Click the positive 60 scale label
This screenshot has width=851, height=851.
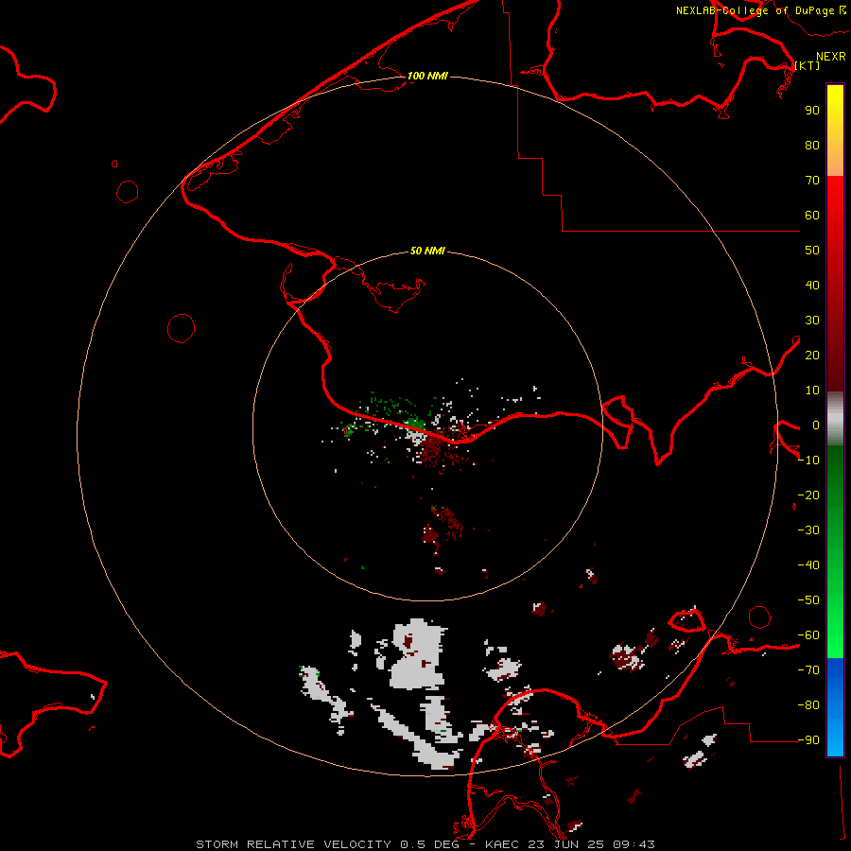click(812, 215)
